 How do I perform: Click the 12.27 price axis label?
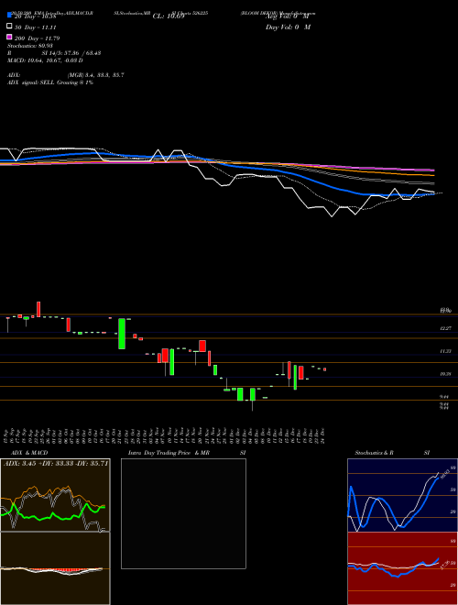445,328
